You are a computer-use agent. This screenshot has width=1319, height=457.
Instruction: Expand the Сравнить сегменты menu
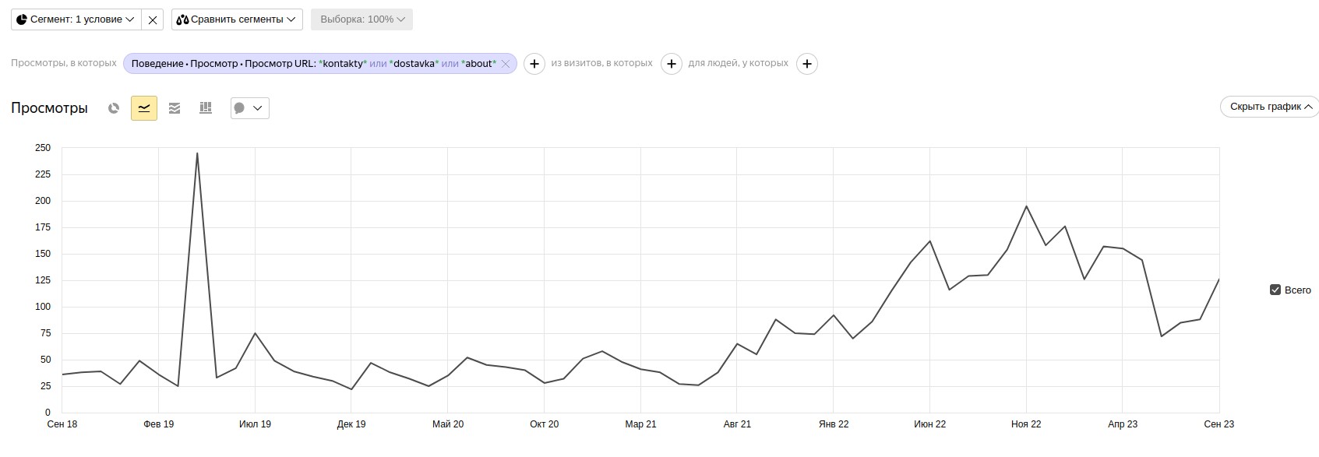pyautogui.click(x=237, y=19)
